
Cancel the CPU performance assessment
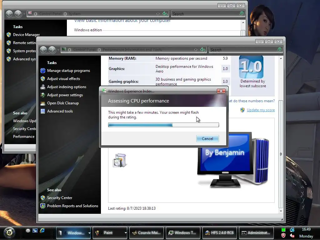[207, 138]
